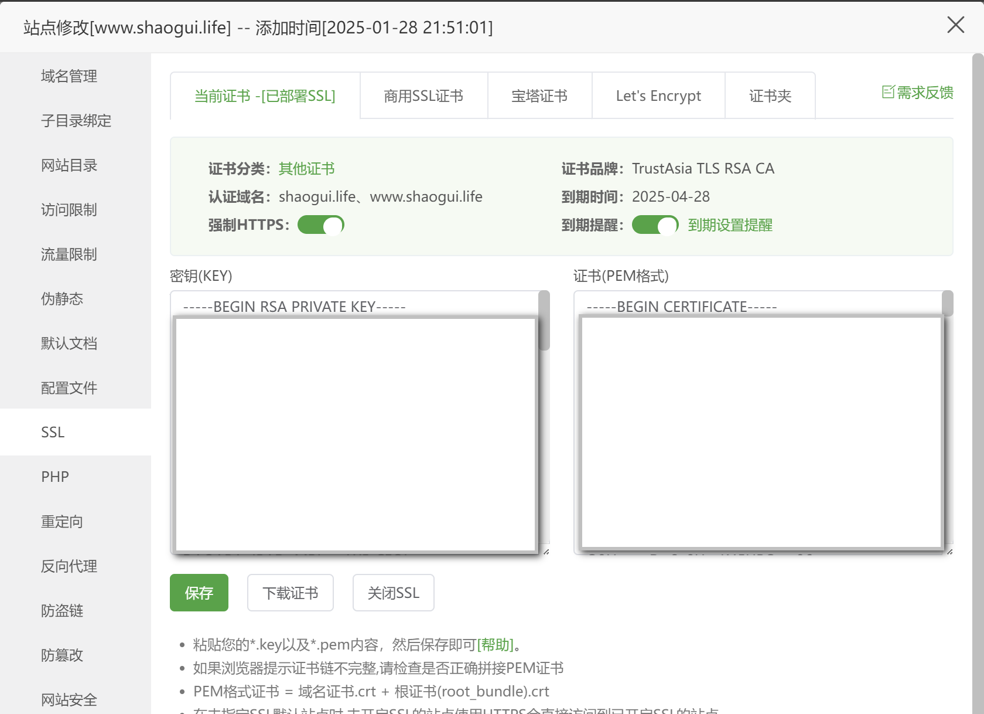Click inside the 密钥(KEY) text area
The width and height of the screenshot is (984, 714).
point(356,428)
